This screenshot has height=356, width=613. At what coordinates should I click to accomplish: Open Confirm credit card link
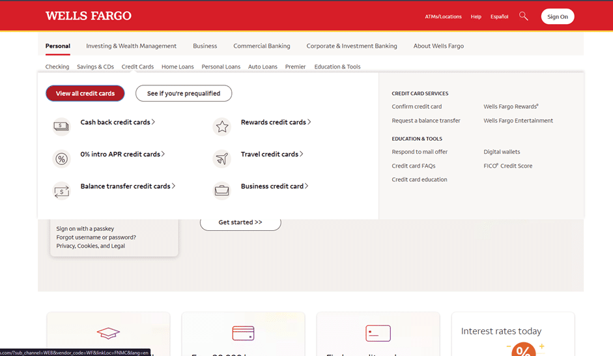click(417, 106)
